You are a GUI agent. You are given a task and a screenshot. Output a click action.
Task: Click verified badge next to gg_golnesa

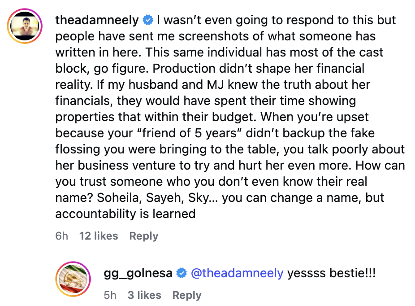point(182,273)
